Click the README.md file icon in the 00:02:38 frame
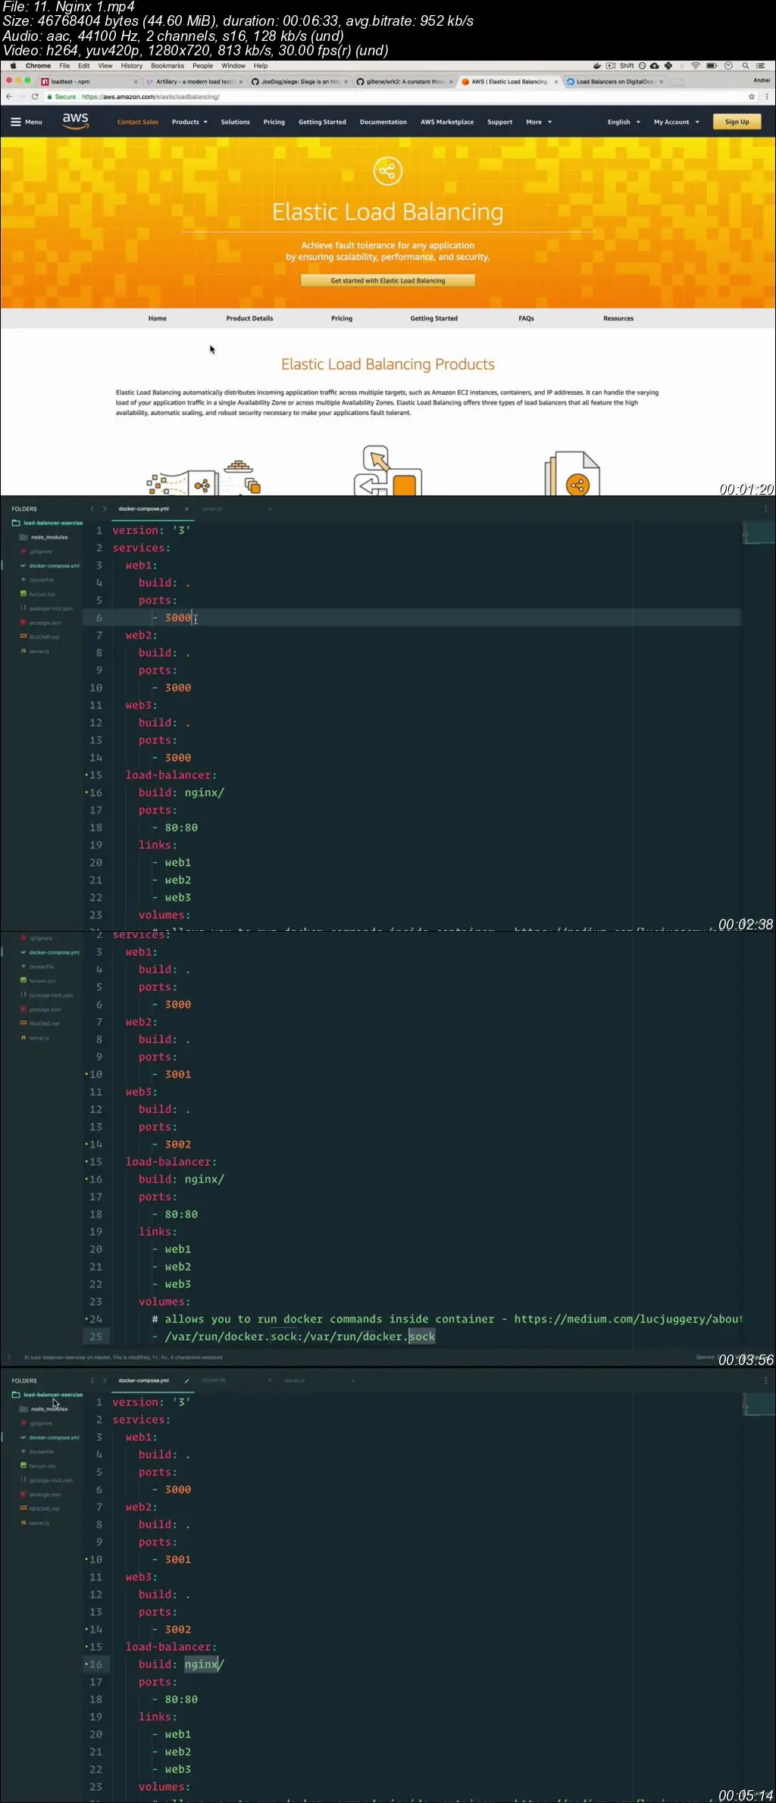 pos(23,636)
